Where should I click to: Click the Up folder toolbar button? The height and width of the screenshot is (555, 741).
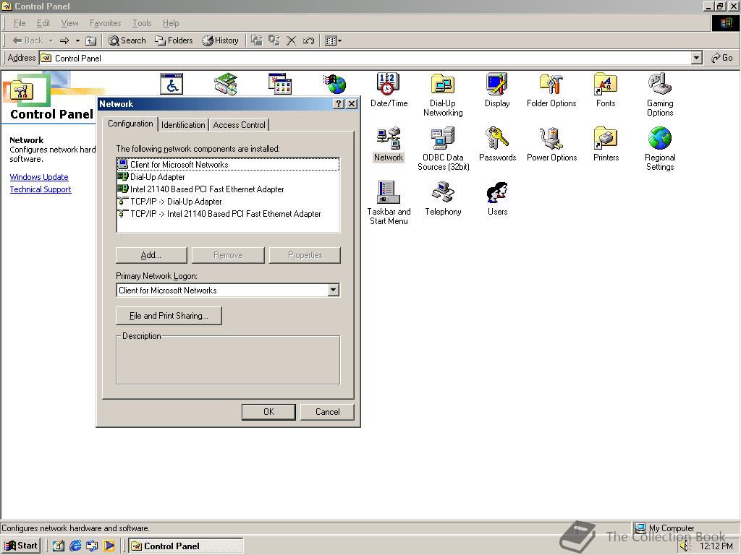click(90, 40)
